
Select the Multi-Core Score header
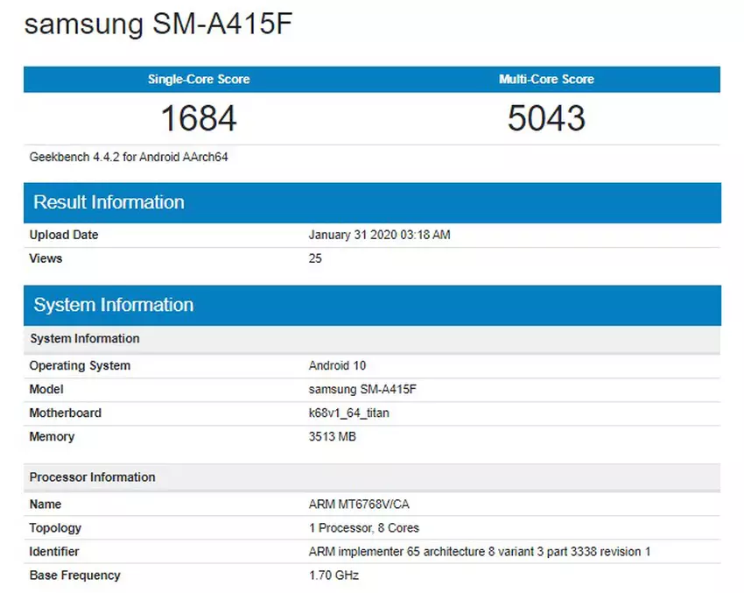pos(546,80)
